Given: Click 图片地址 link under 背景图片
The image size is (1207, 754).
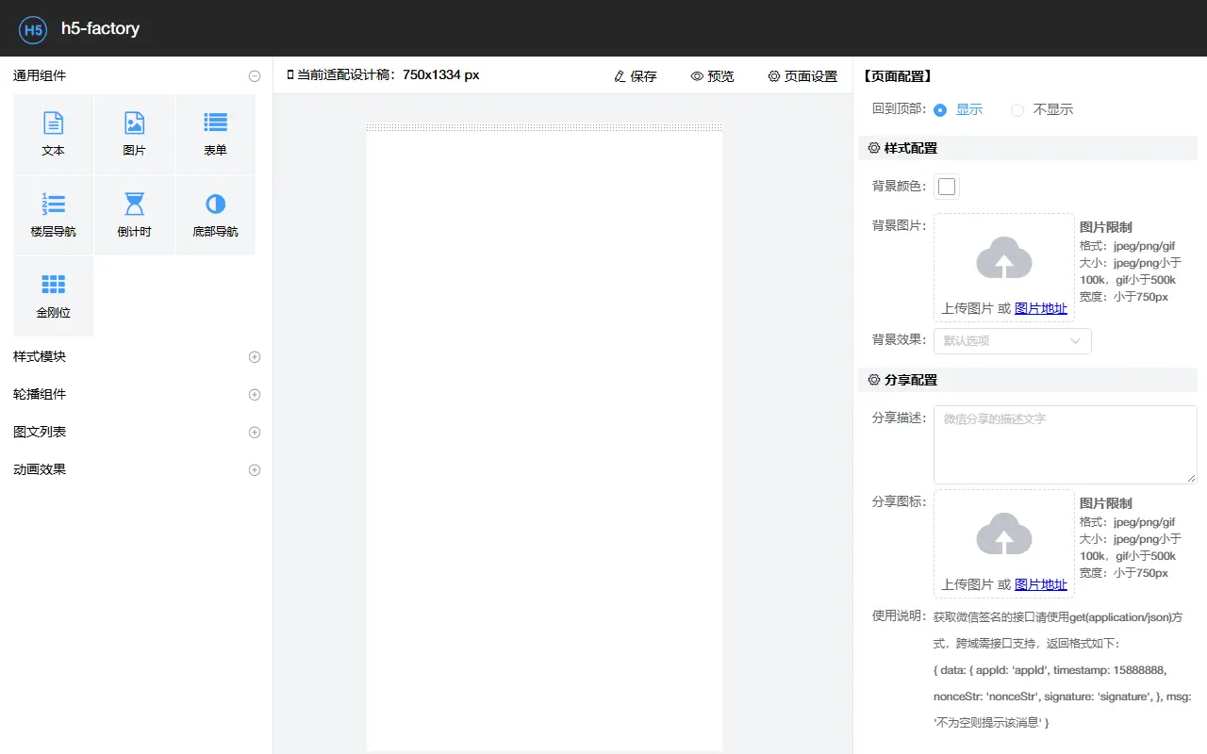Looking at the screenshot, I should [x=1041, y=308].
